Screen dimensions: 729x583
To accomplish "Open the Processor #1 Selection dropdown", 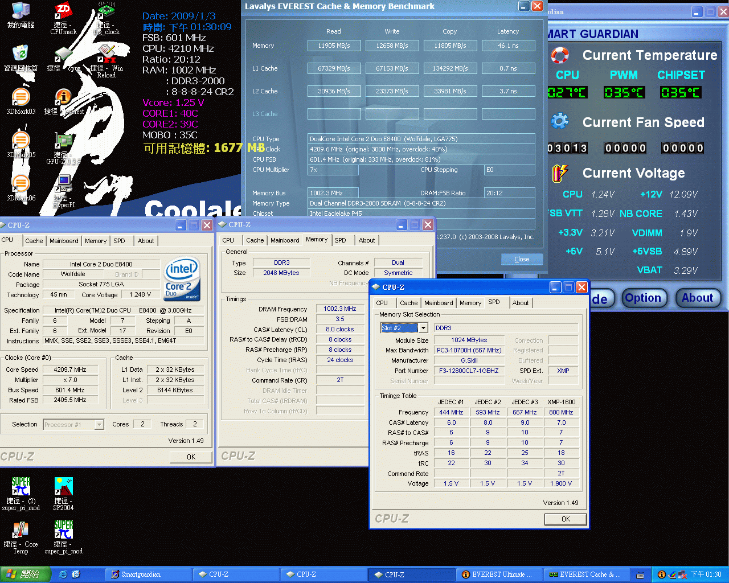I will pos(99,424).
